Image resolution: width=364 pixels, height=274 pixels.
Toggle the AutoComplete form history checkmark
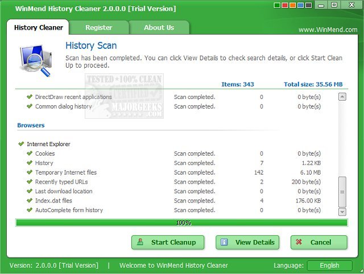click(30, 210)
